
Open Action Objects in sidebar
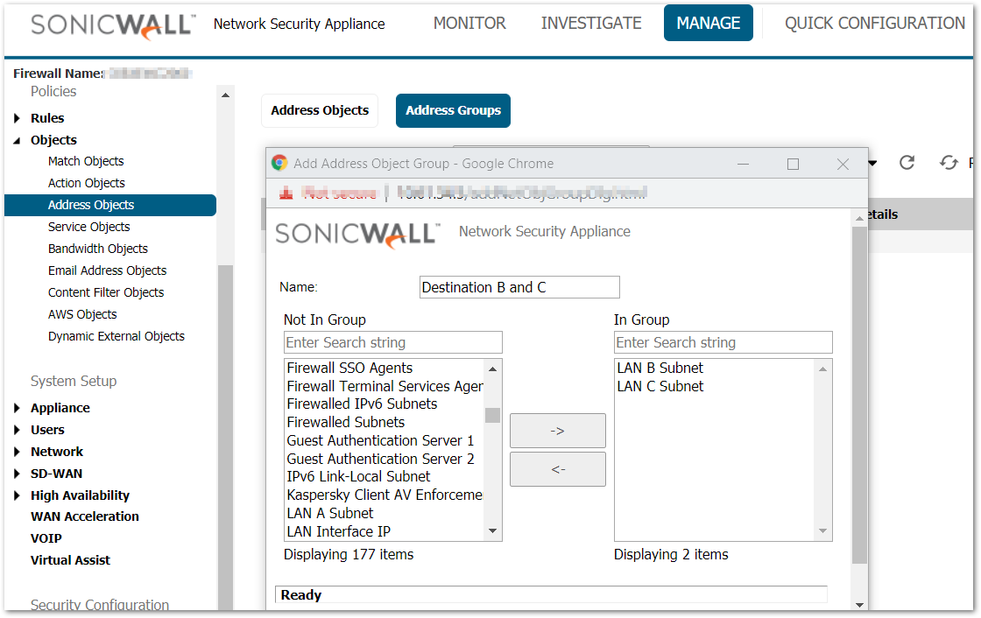[87, 183]
